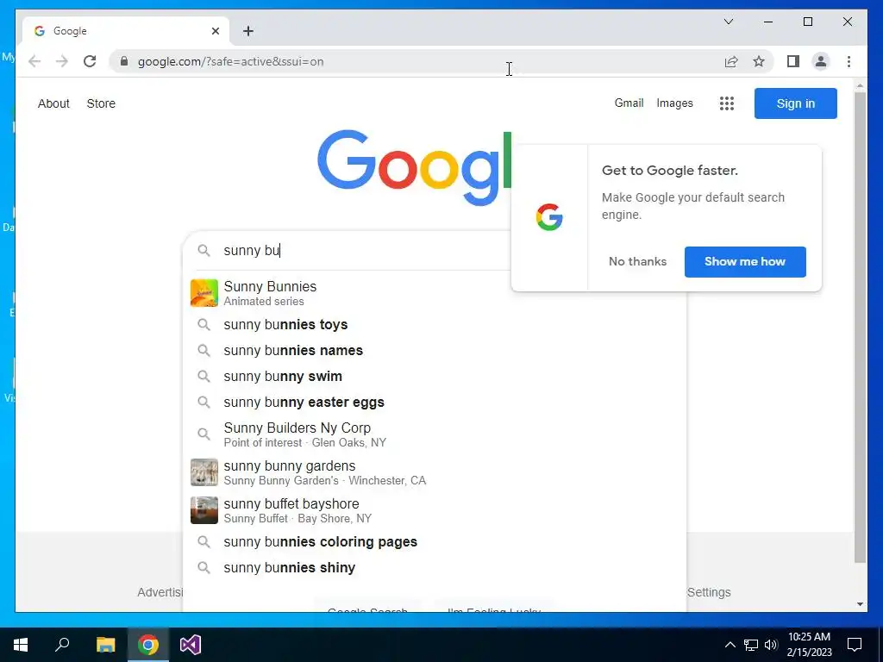The image size is (883, 662).
Task: Select the suggestion text sunny bunnies coloring pages
Action: (x=321, y=542)
